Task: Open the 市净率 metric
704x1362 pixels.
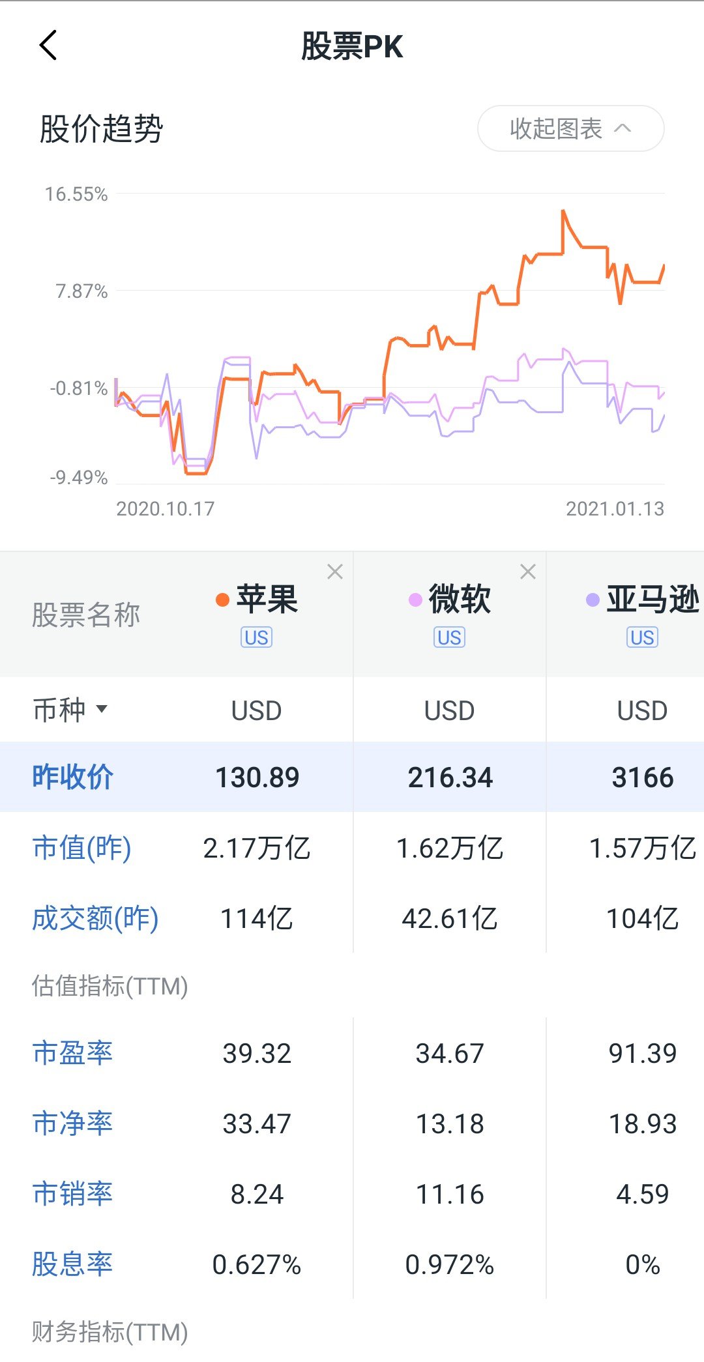Action: click(72, 1123)
